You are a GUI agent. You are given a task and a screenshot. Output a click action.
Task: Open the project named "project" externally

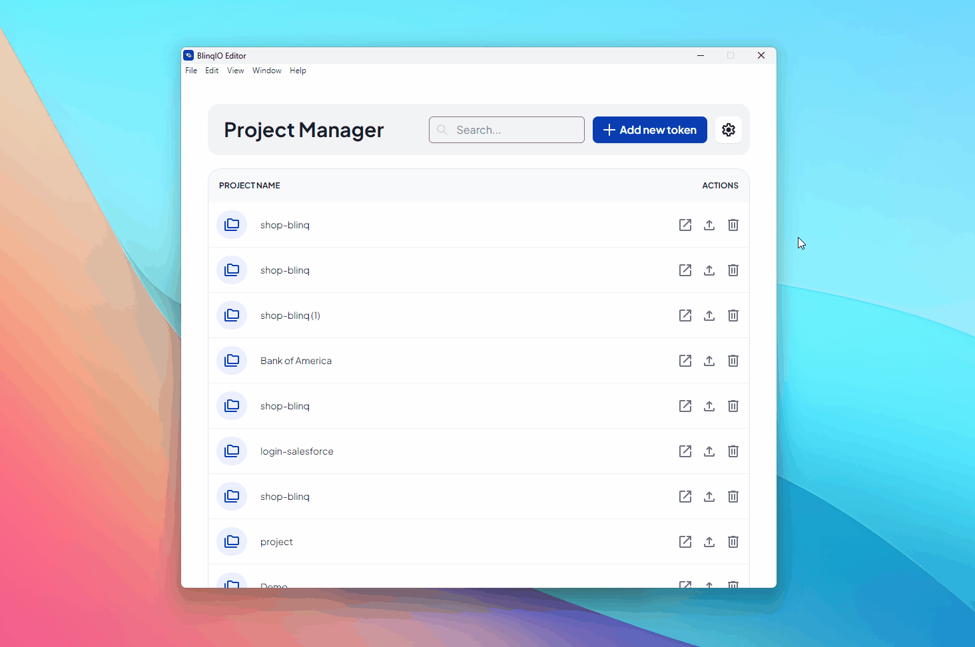[685, 542]
